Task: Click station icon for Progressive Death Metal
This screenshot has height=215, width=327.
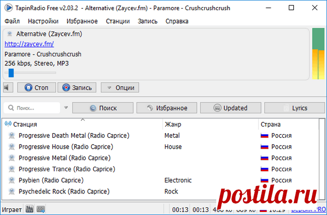Action: 12,136
